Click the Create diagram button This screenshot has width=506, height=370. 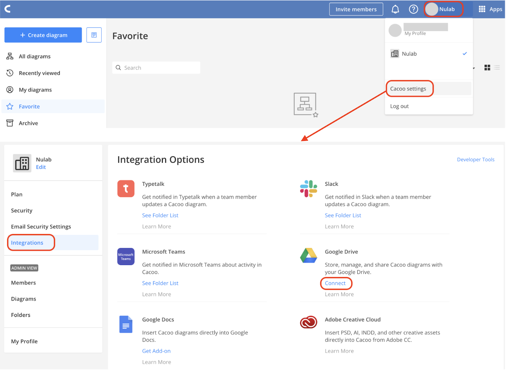coord(43,35)
